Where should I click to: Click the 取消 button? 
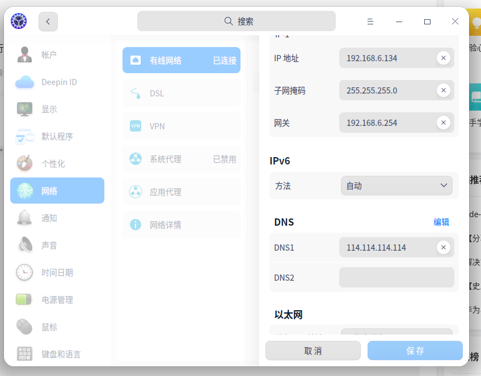pyautogui.click(x=313, y=350)
